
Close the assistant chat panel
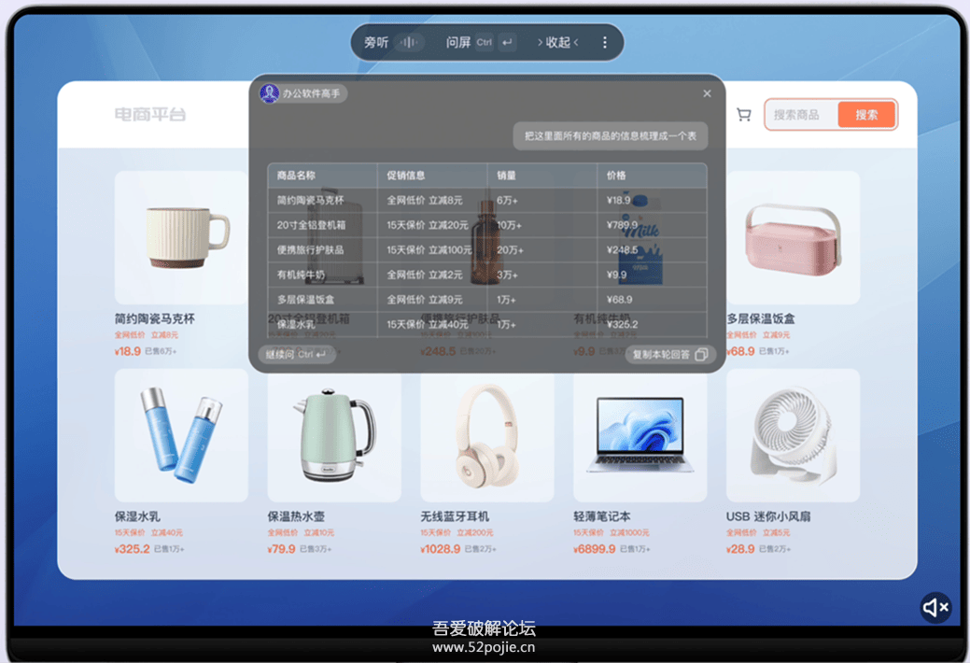707,92
